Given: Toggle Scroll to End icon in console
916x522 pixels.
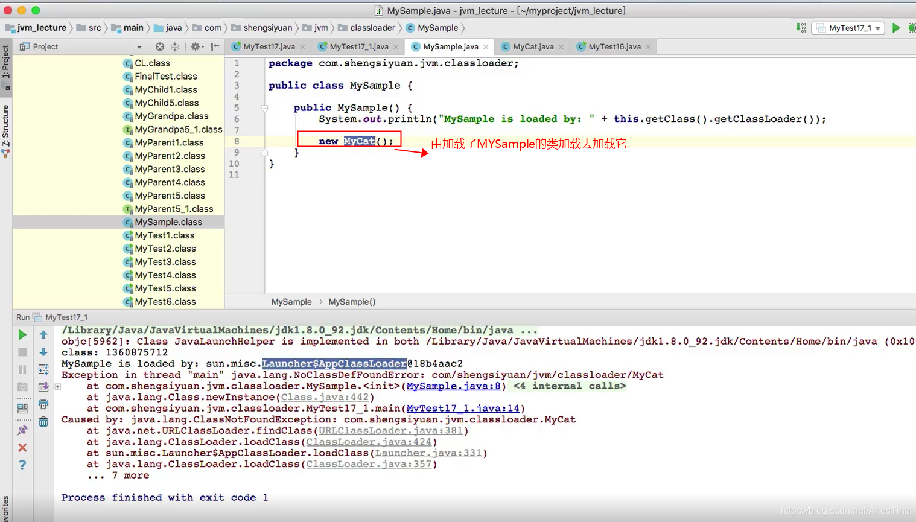Looking at the screenshot, I should 43,387.
